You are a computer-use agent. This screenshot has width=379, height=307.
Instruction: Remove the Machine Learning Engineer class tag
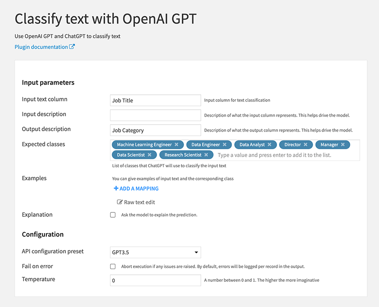coord(176,144)
